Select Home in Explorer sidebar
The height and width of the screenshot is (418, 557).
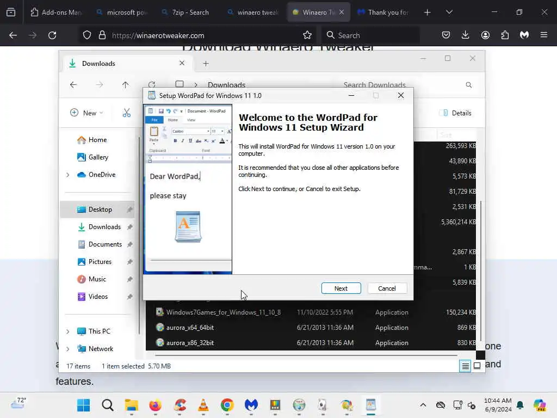(x=97, y=140)
